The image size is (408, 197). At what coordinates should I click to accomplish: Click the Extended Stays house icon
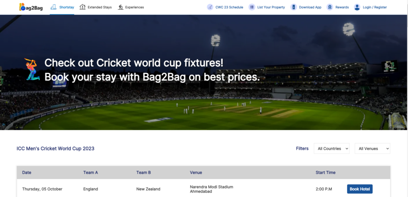coord(82,7)
